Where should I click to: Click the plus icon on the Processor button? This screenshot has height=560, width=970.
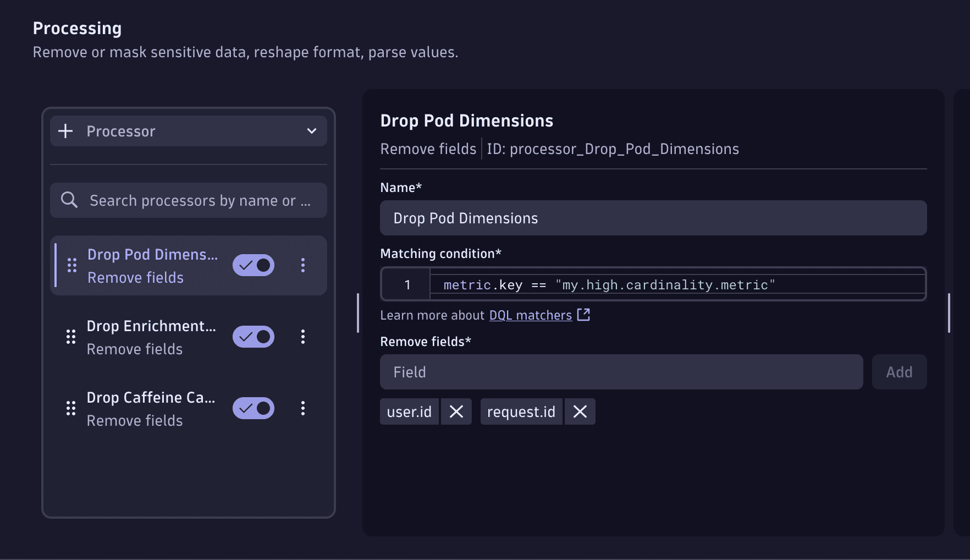tap(66, 131)
